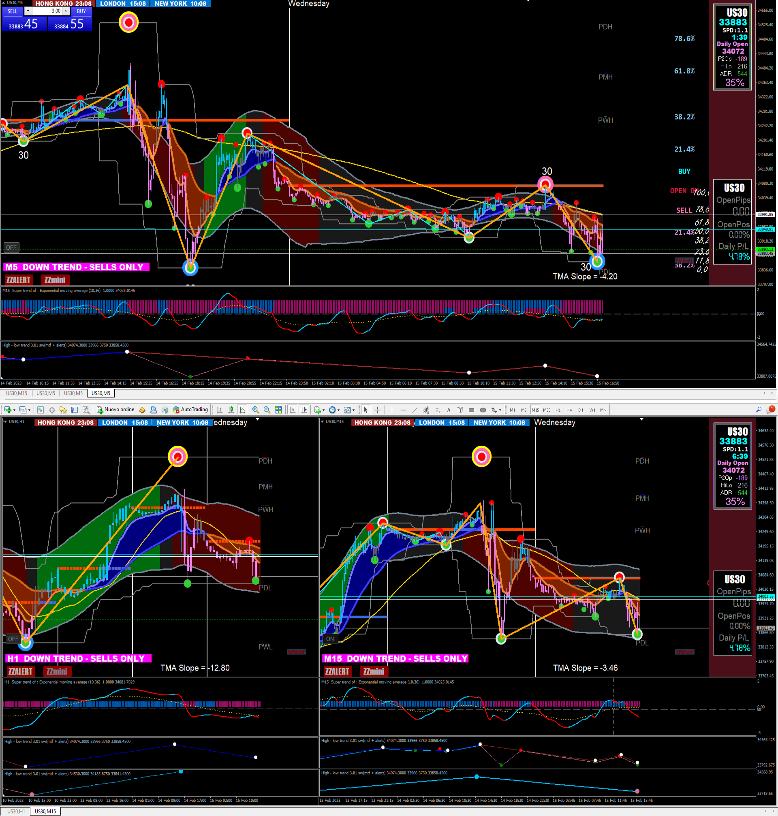The width and height of the screenshot is (778, 816).
Task: Select the crosshair cursor tool
Action: tap(377, 410)
